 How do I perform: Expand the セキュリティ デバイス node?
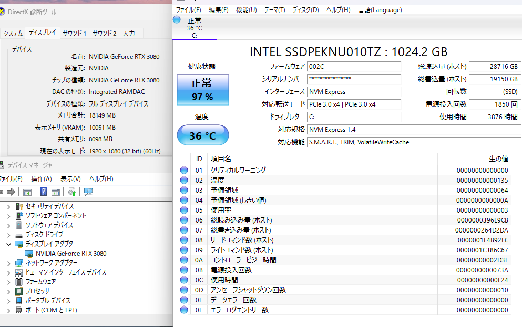point(8,207)
